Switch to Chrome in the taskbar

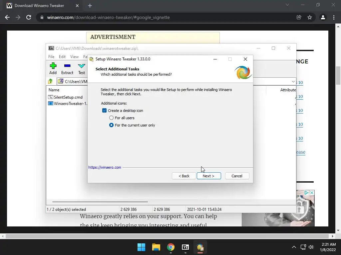(171, 247)
